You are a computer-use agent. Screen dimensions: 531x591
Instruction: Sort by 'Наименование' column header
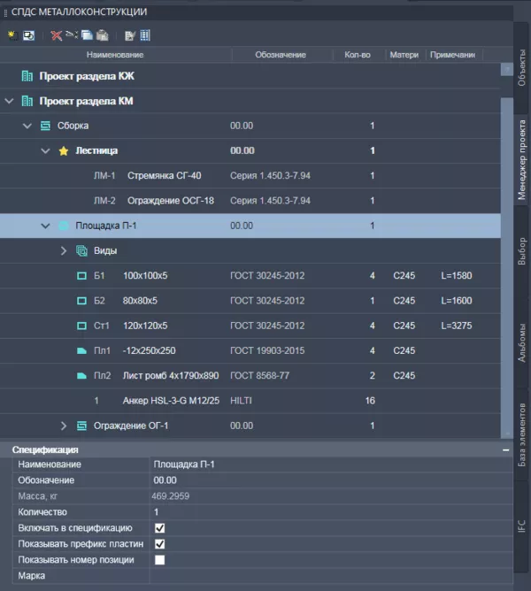(x=116, y=55)
